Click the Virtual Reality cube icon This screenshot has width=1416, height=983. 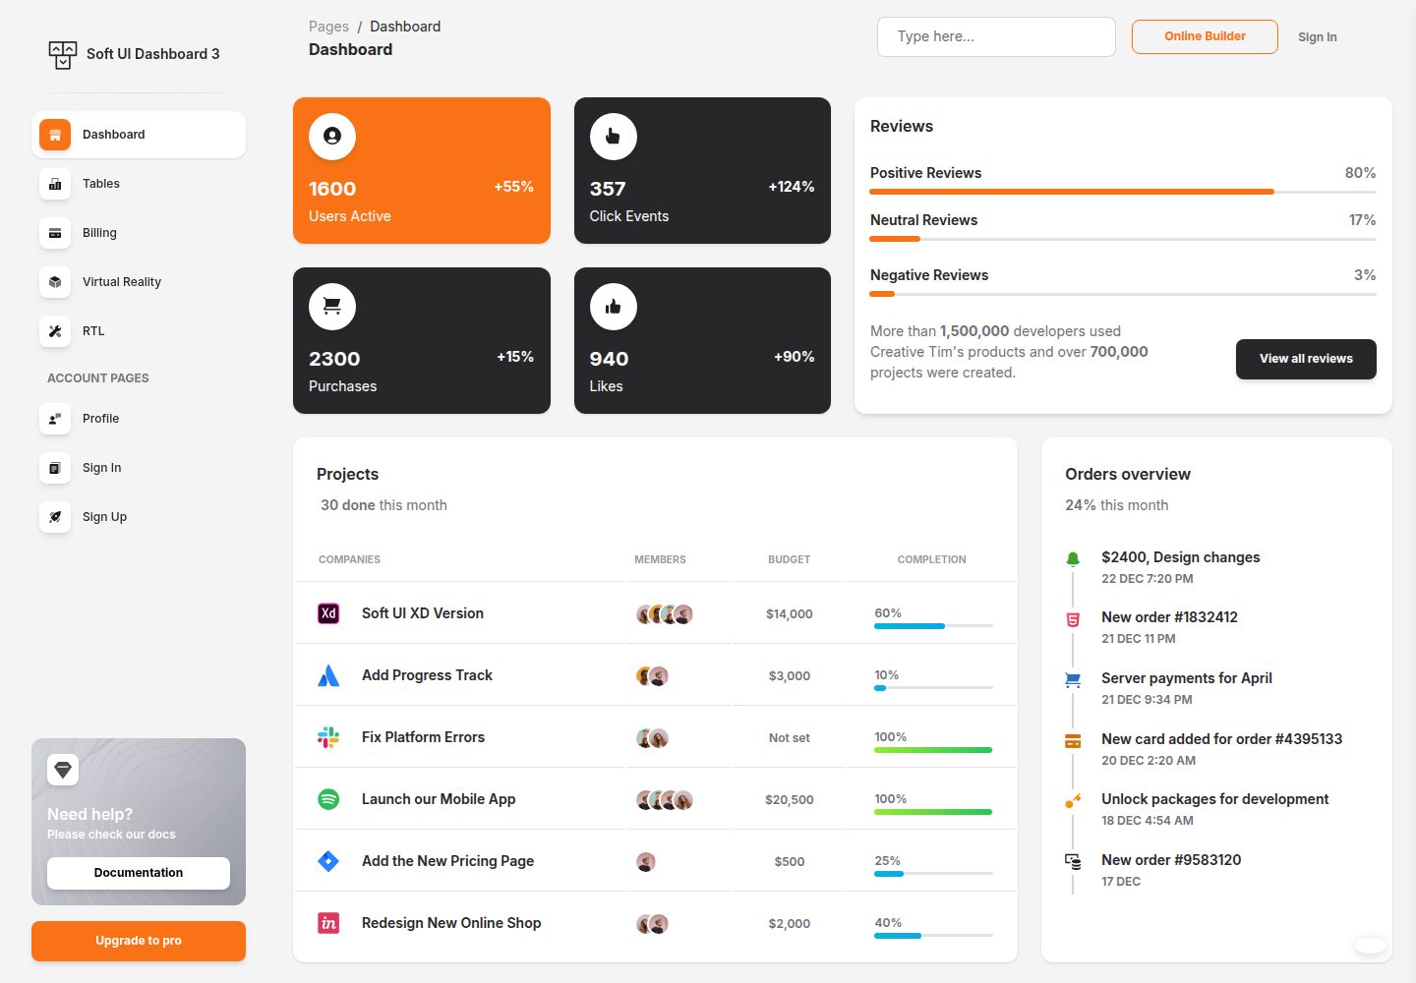tap(55, 282)
